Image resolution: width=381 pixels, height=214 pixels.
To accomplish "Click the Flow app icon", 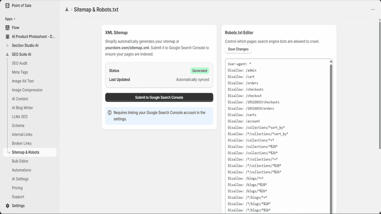I will point(7,28).
